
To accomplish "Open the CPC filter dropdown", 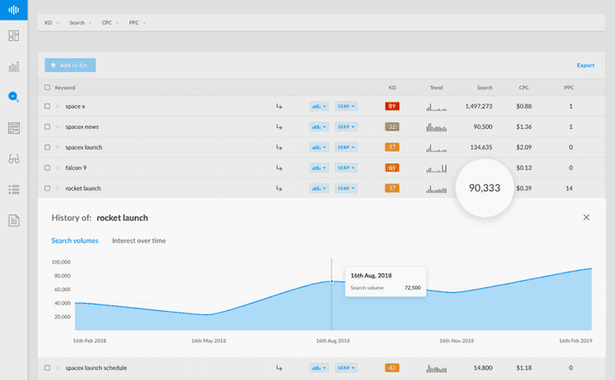I will 109,22.
